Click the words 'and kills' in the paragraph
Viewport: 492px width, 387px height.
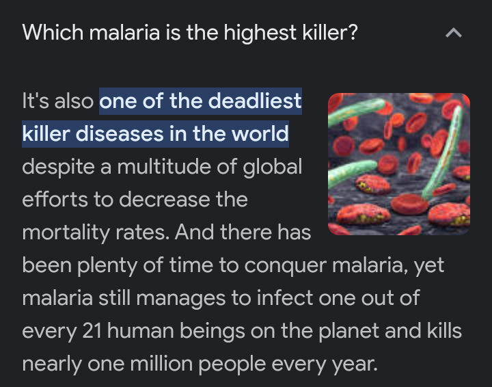[423, 331]
